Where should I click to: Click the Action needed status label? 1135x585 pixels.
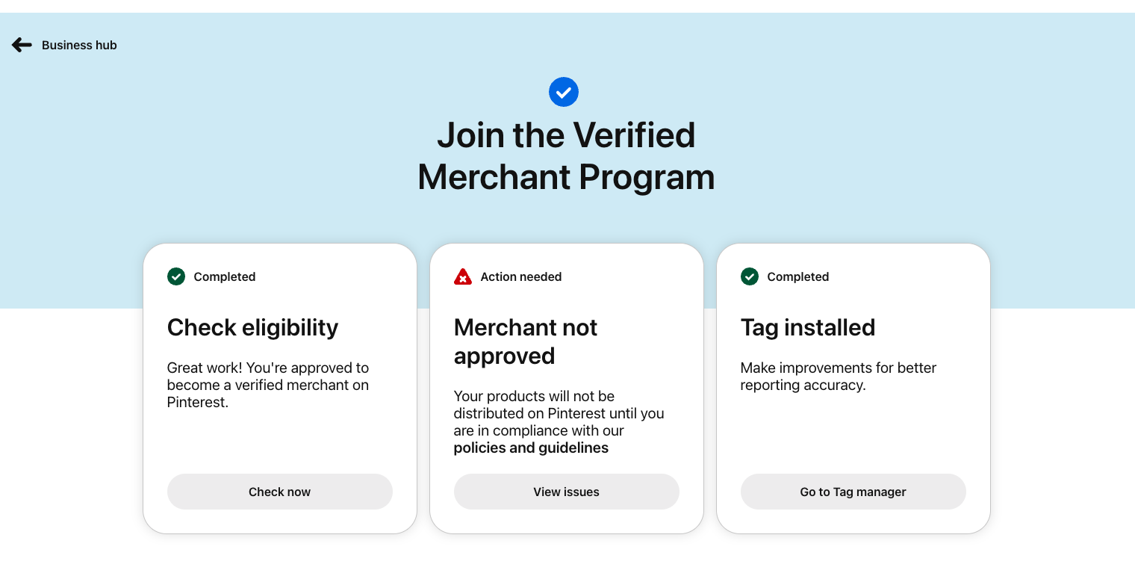tap(520, 276)
